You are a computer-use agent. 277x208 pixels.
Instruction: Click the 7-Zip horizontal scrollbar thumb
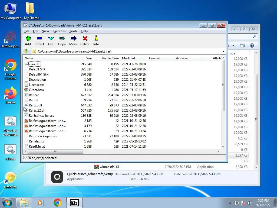pyautogui.click(x=55, y=151)
